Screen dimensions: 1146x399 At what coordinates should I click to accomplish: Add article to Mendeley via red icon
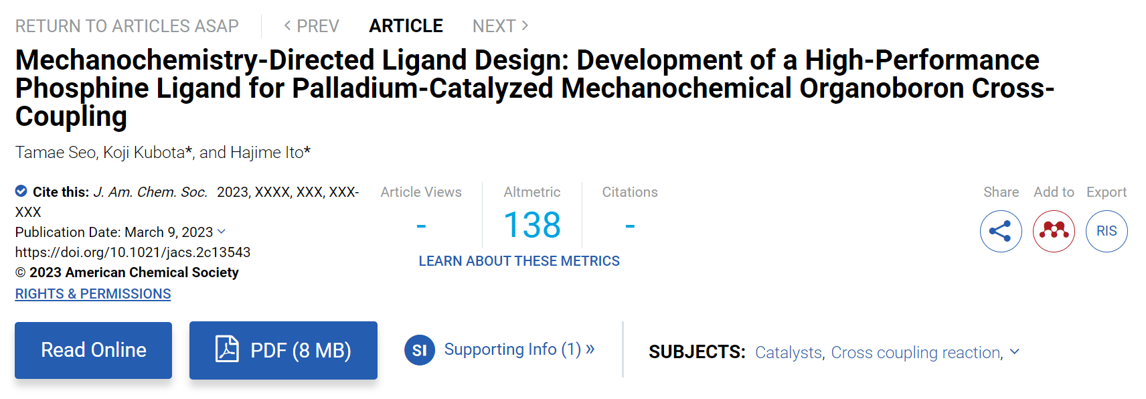coord(1054,231)
